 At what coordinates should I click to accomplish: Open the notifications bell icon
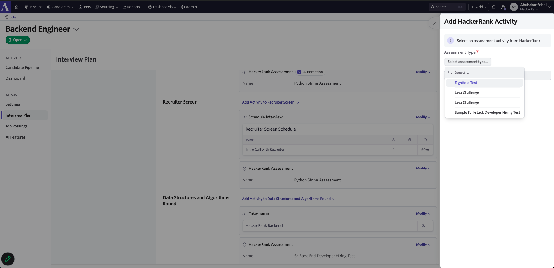click(x=494, y=7)
